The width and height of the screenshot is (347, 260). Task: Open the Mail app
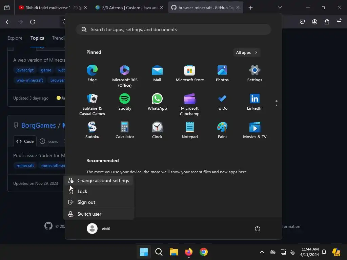[x=157, y=73]
